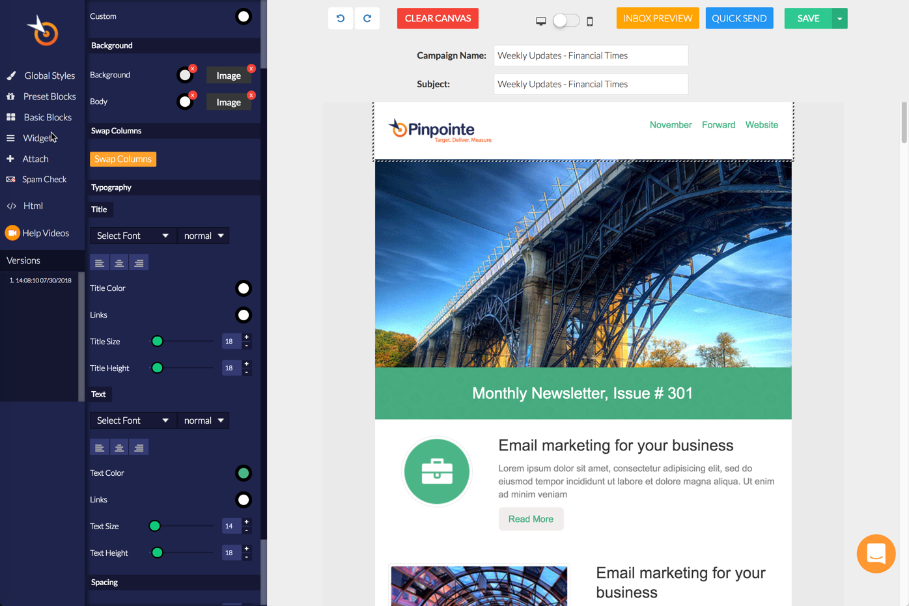Open the Help Videos

click(x=46, y=232)
